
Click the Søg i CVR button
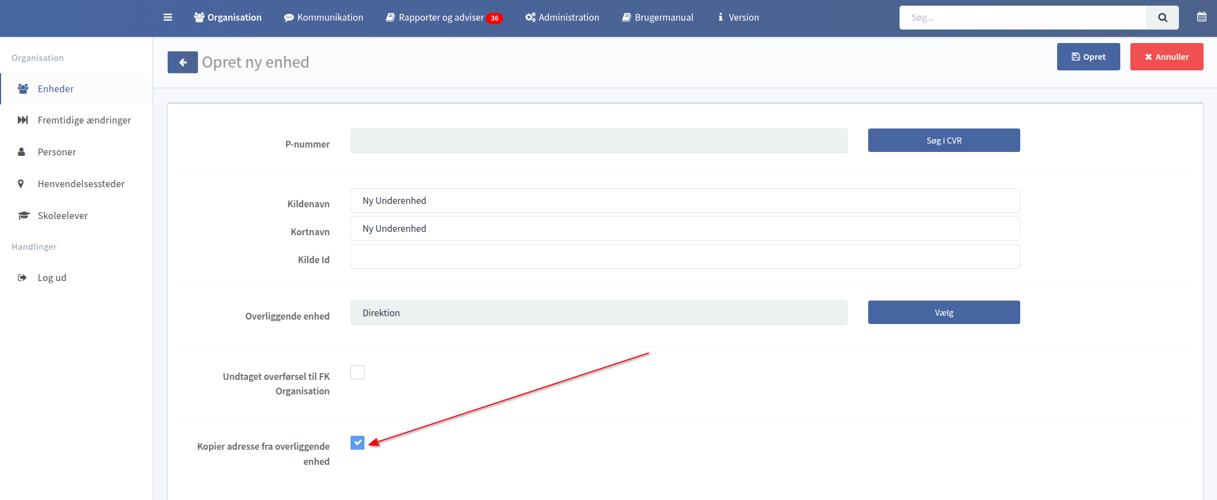click(x=944, y=140)
